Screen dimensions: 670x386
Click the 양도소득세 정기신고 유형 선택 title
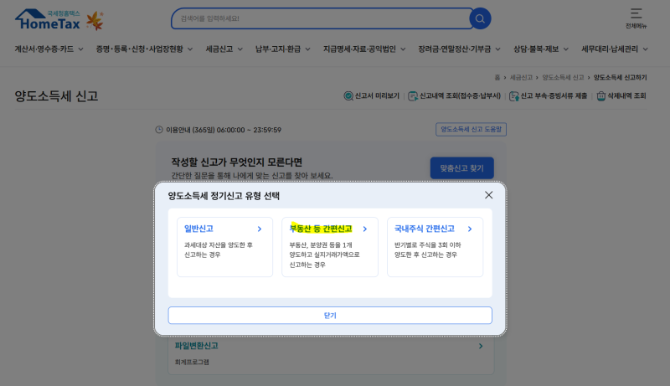click(x=224, y=196)
